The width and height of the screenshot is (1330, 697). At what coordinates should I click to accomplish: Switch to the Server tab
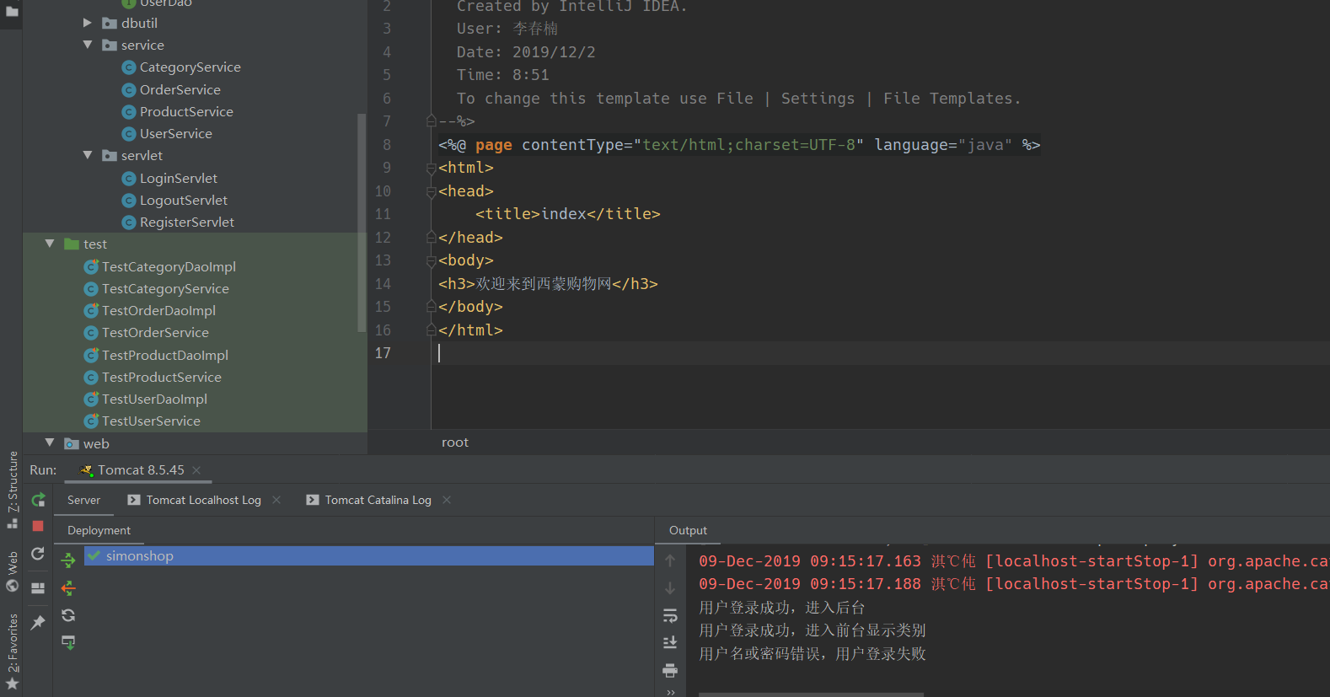(83, 500)
